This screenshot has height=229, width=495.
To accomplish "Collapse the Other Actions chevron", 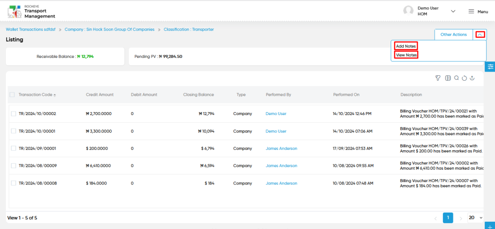I will click(480, 35).
